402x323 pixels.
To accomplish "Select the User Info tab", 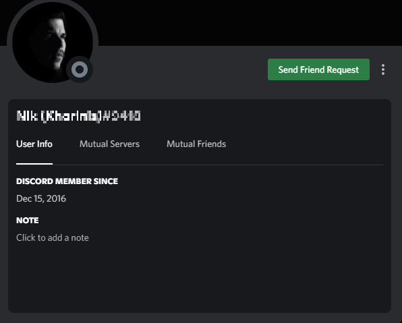I will (34, 144).
